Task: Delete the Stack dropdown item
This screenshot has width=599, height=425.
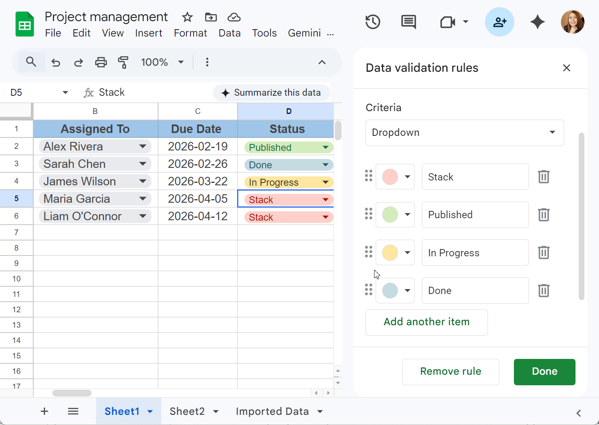Action: (543, 177)
